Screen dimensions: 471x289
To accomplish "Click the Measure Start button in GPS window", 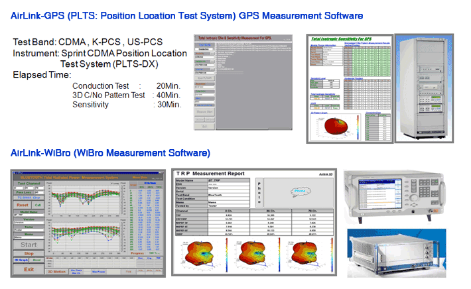I will click(204, 111).
